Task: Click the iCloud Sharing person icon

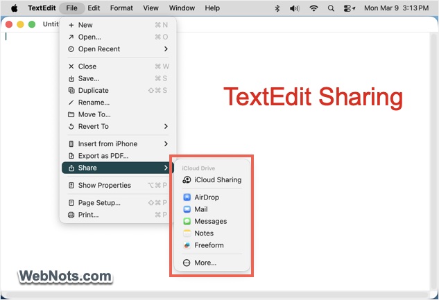Action: 187,179
